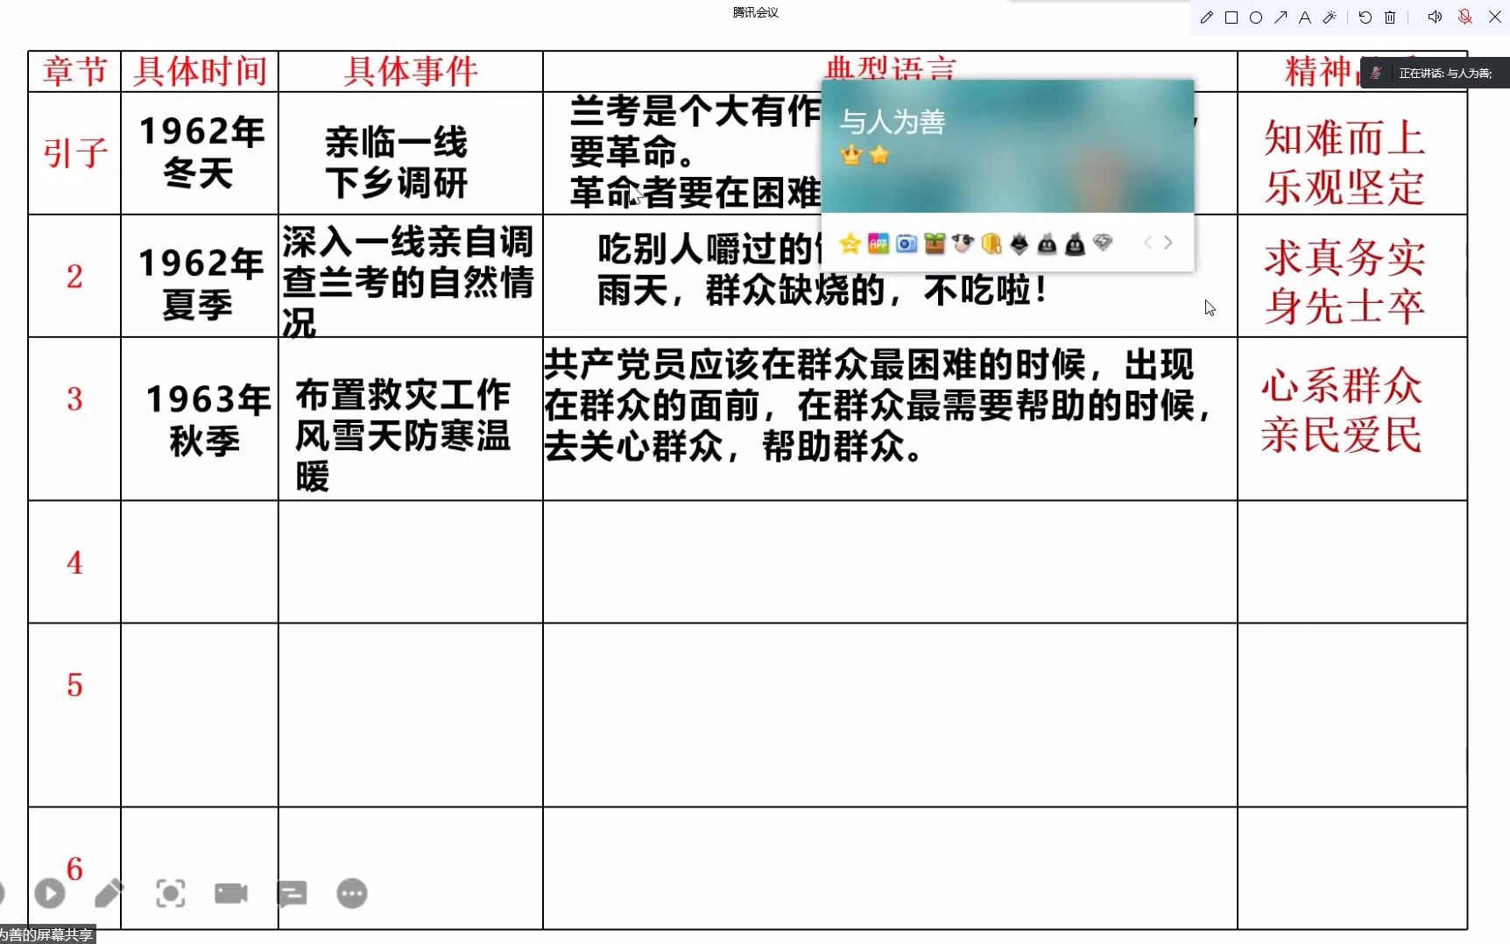Show previous badges with left chevron

tap(1147, 243)
